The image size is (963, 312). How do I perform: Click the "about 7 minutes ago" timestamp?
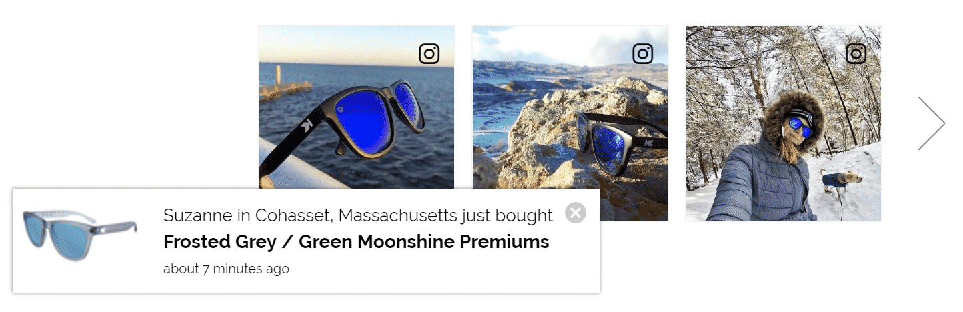point(226,269)
